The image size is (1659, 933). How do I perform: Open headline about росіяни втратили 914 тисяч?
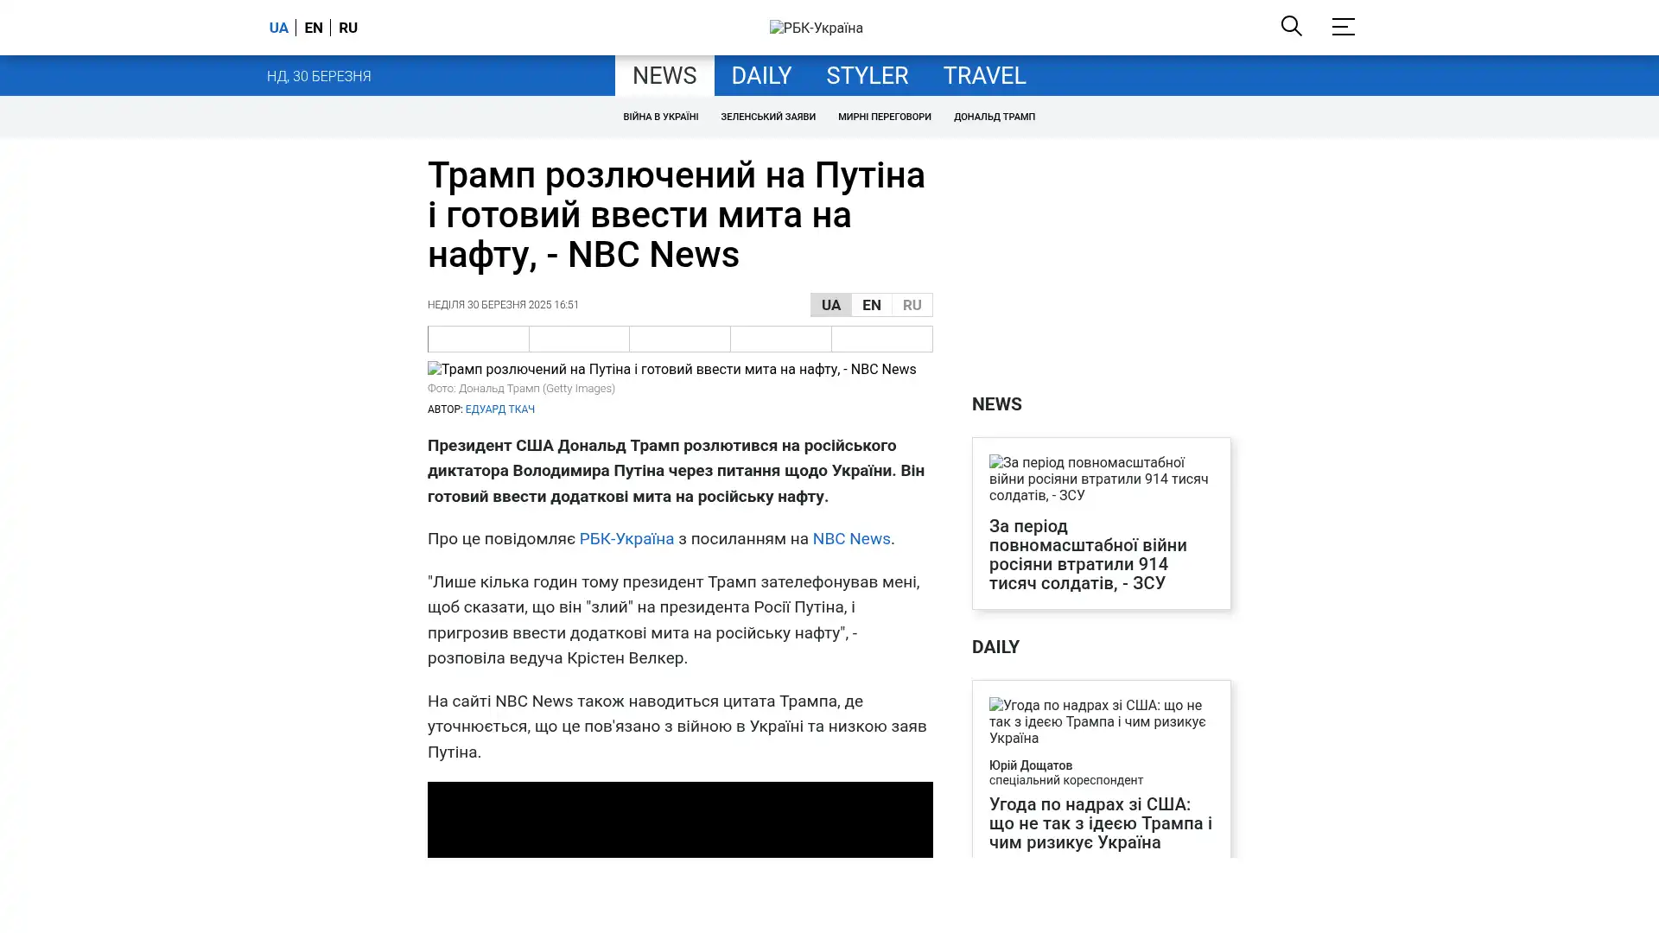(1088, 555)
